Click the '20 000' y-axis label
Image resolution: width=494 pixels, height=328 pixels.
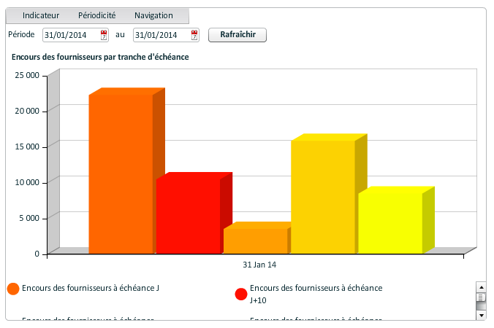coord(27,111)
